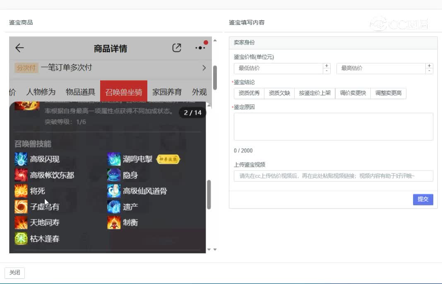Select the 子虚乌有 skill icon
Image resolution: width=442 pixels, height=284 pixels.
21,207
